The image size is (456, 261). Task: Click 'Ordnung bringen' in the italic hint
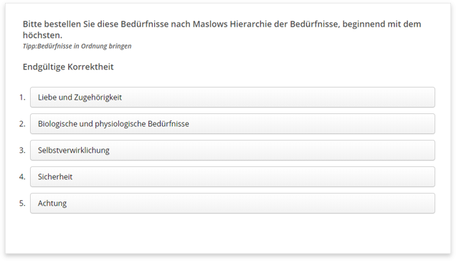(106, 46)
